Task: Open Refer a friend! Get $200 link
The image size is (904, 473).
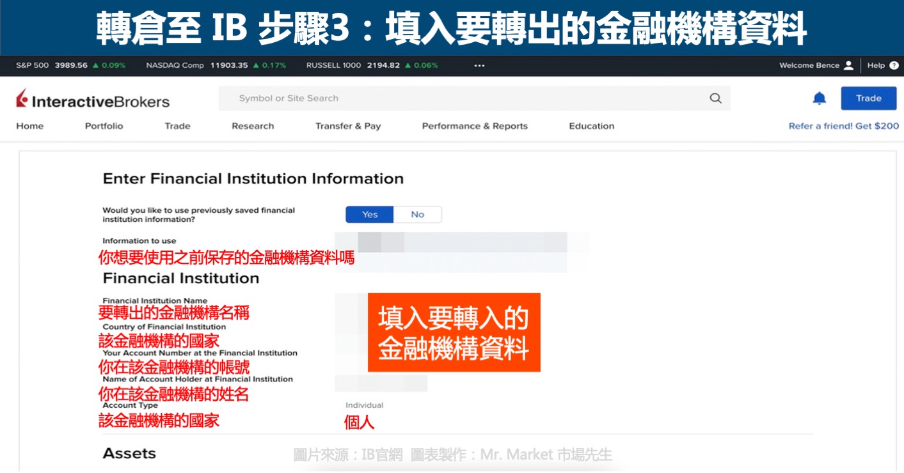Action: click(x=844, y=126)
